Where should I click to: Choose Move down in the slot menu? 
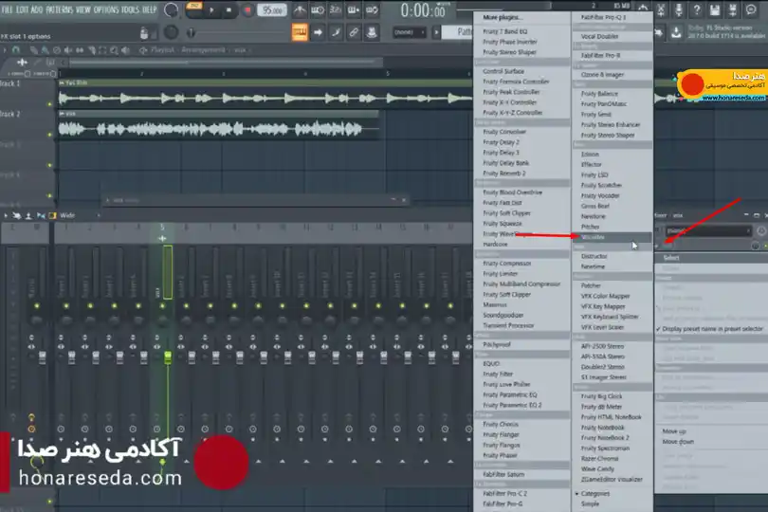pyautogui.click(x=678, y=442)
